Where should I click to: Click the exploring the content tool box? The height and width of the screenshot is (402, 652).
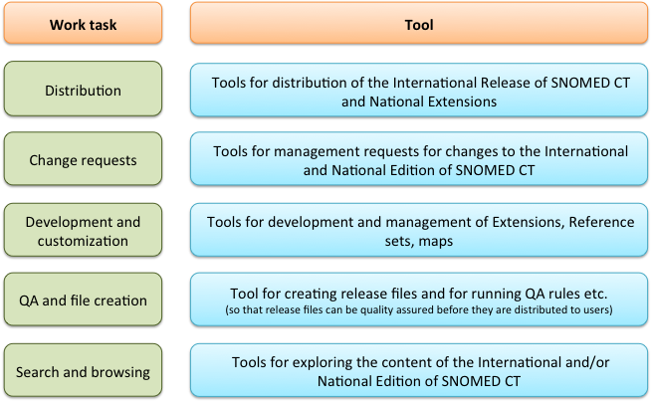(x=419, y=372)
